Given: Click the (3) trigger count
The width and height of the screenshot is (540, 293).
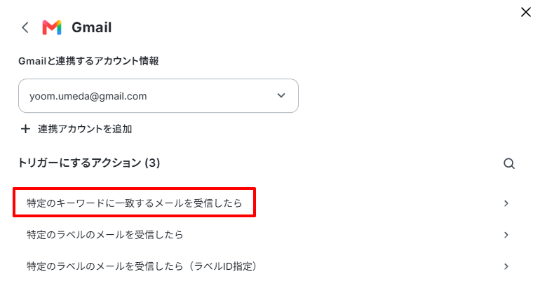Looking at the screenshot, I should click(x=152, y=163).
